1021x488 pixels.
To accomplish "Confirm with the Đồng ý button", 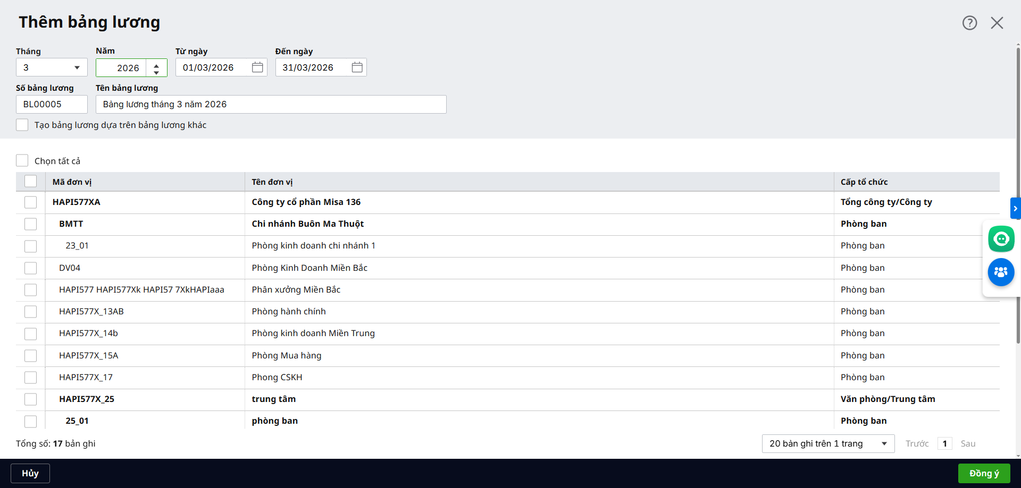I will tap(983, 473).
